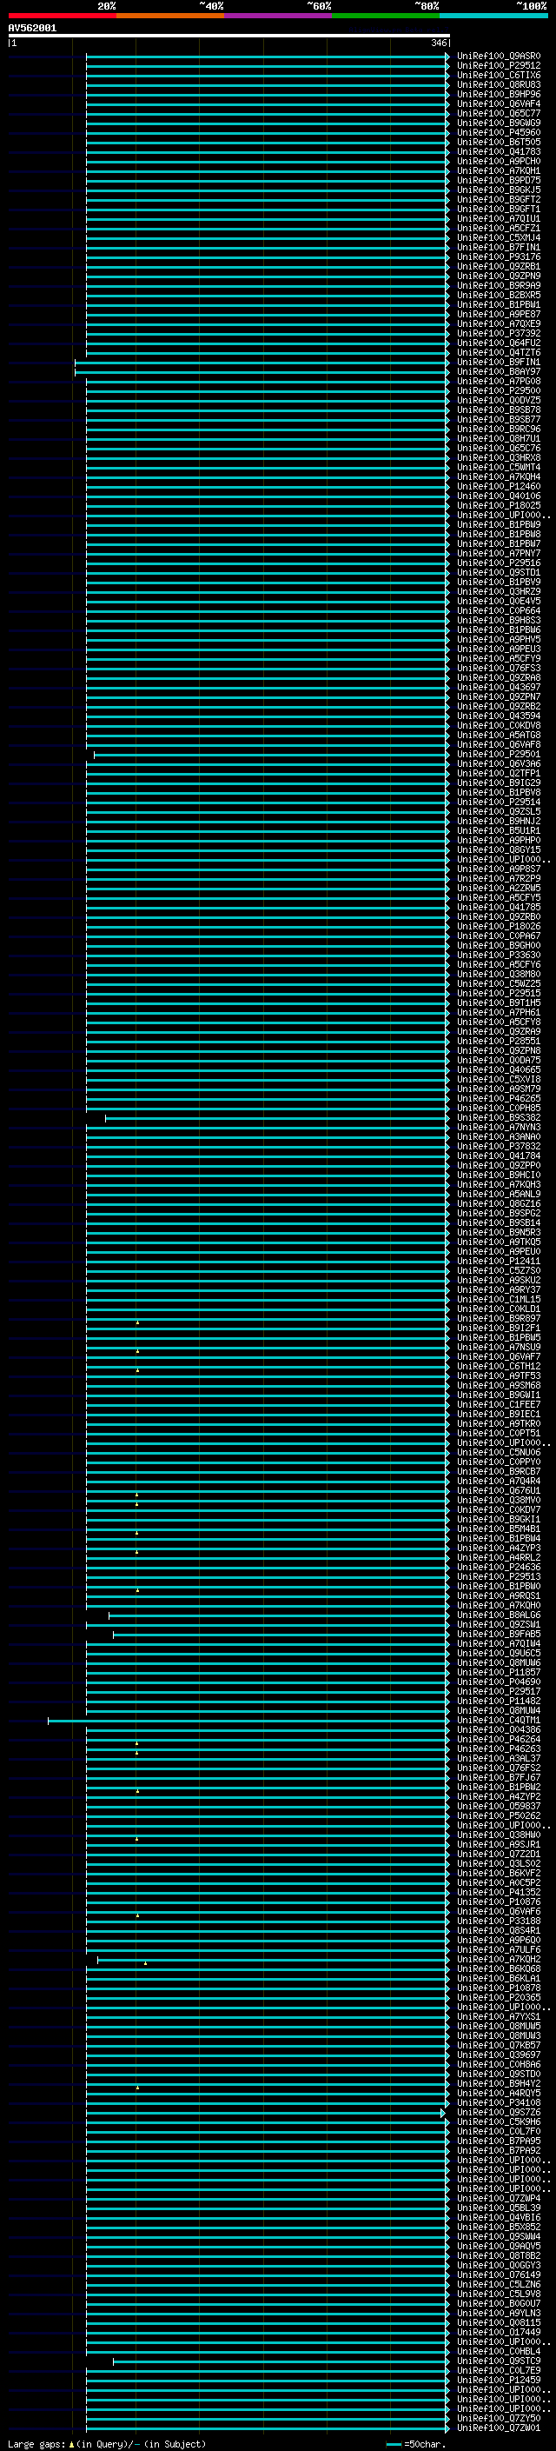Open hit UniRef100_C6TIX6

coord(498,75)
